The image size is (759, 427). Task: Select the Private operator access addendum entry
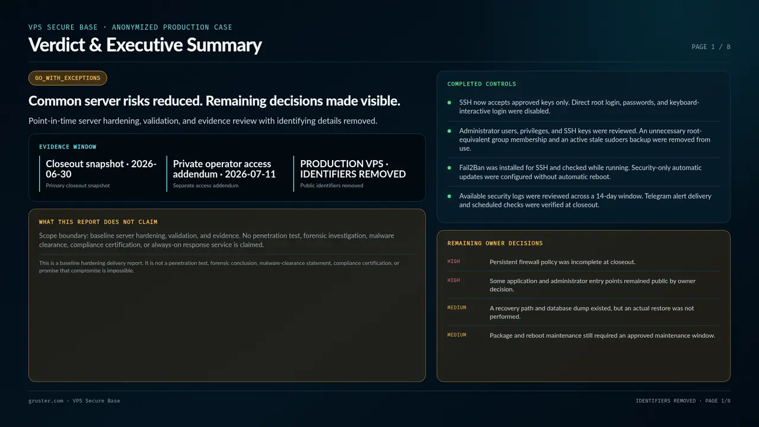click(x=228, y=174)
